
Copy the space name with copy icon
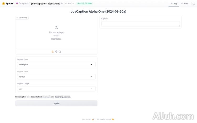coord(62,4)
